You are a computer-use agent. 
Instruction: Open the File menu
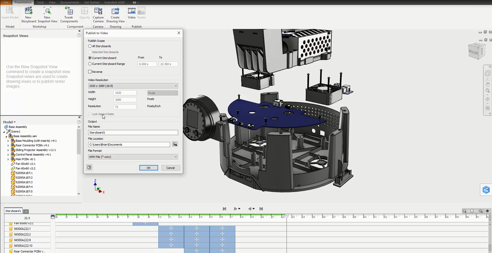click(x=6, y=2)
